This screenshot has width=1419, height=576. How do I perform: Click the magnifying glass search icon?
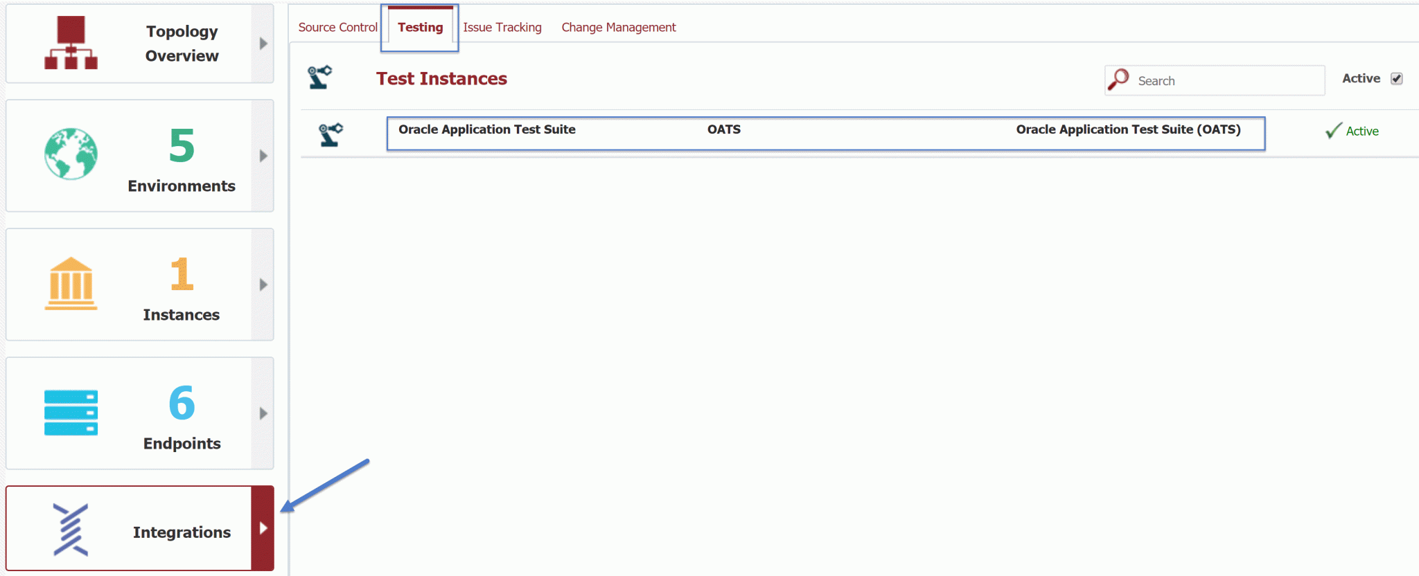(x=1118, y=80)
